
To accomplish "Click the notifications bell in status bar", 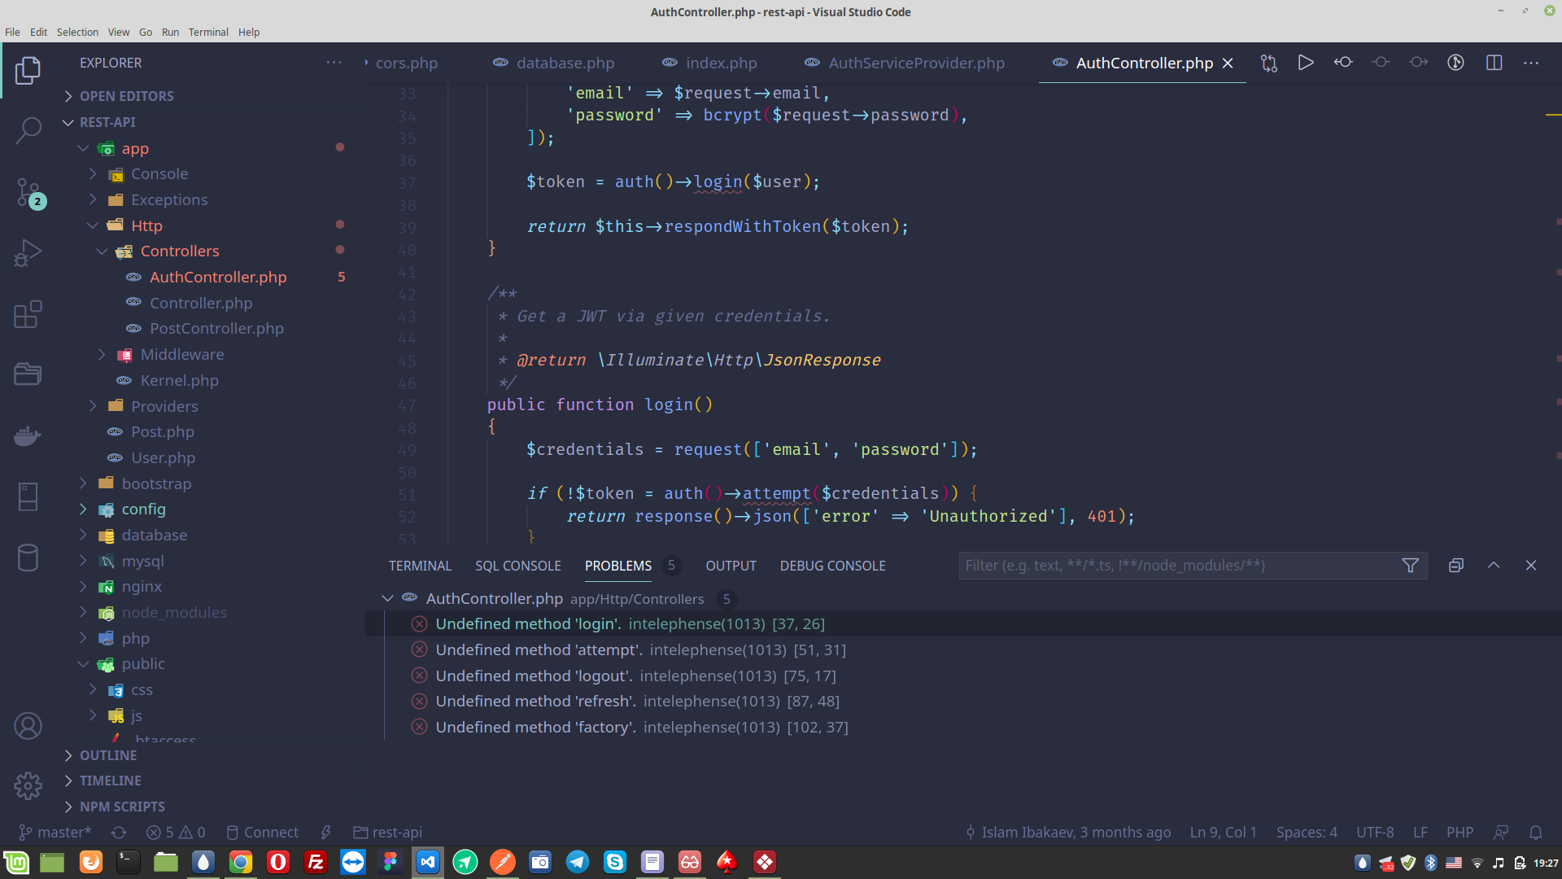I will click(x=1535, y=833).
